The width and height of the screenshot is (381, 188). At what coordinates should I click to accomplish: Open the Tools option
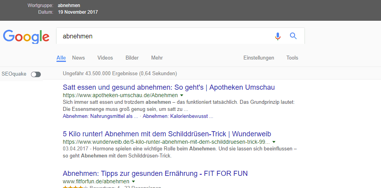pyautogui.click(x=292, y=58)
